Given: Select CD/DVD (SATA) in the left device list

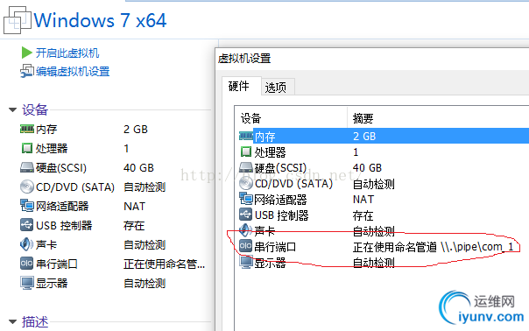Looking at the screenshot, I should (75, 187).
